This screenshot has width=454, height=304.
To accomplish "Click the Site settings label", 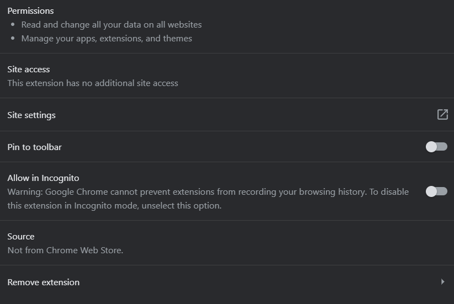I will click(x=31, y=115).
